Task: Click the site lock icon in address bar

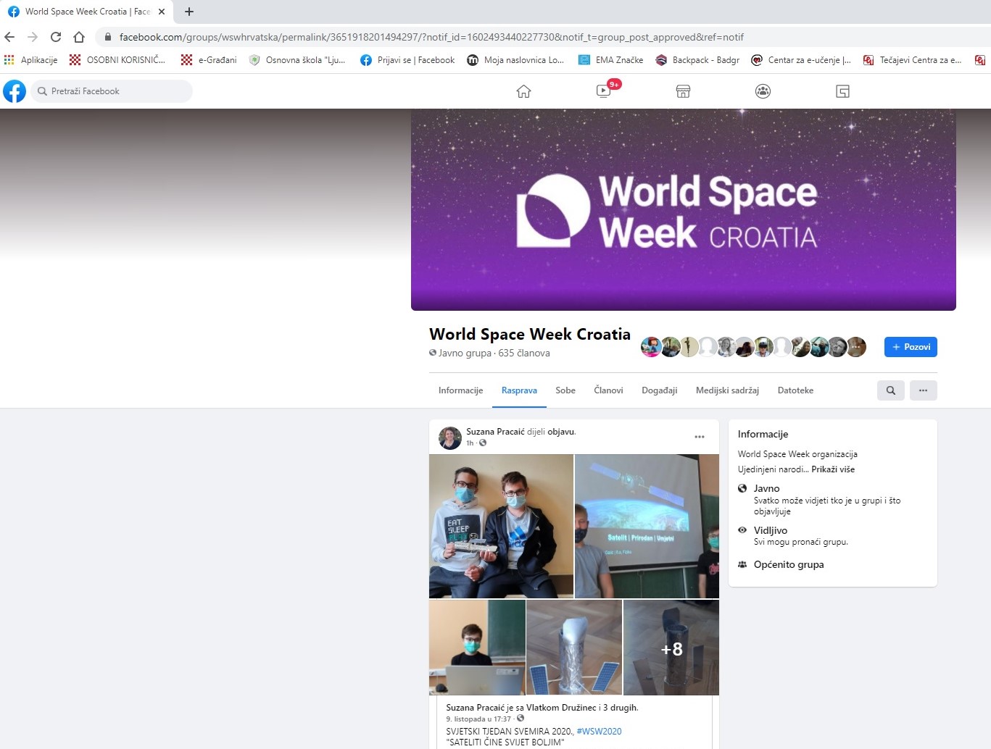Action: [108, 37]
